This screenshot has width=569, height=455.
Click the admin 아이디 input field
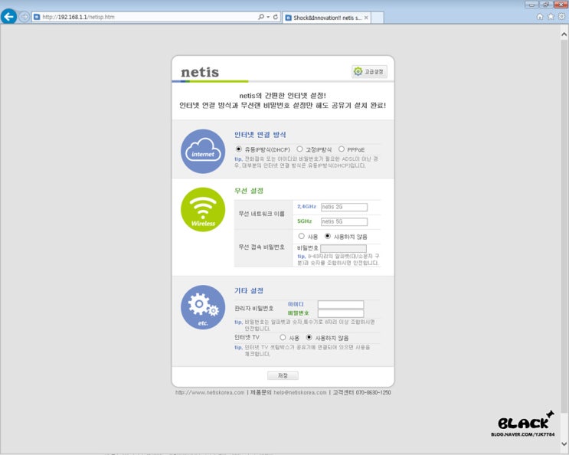pyautogui.click(x=341, y=304)
